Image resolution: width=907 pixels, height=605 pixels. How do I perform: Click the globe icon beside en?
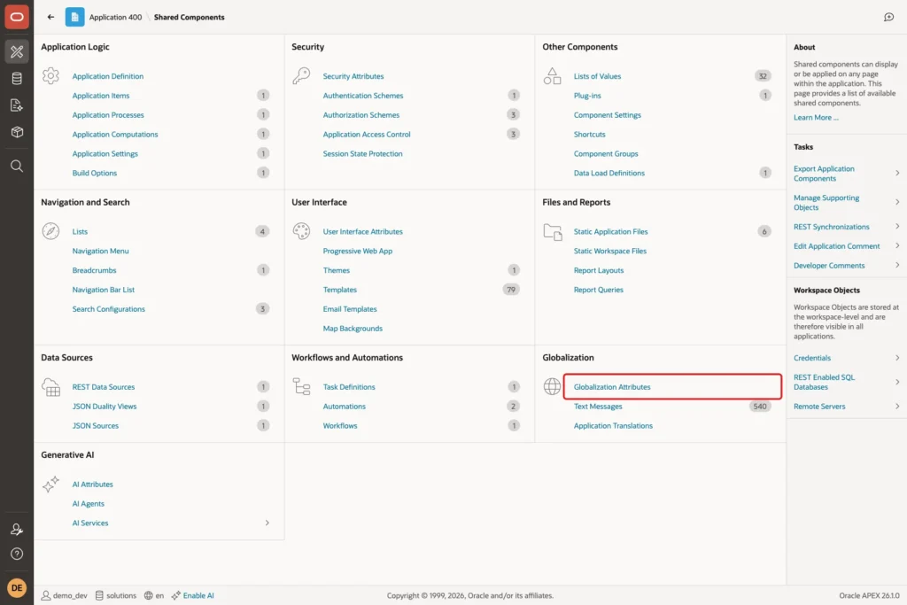tap(149, 595)
